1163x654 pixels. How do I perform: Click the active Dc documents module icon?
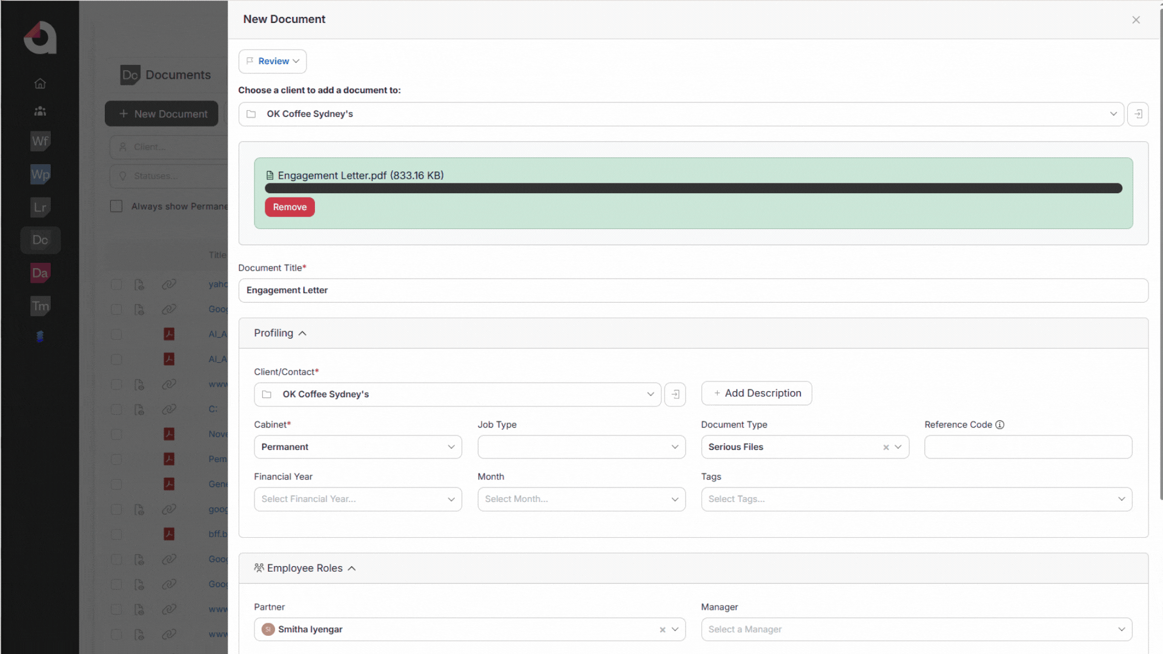tap(40, 240)
